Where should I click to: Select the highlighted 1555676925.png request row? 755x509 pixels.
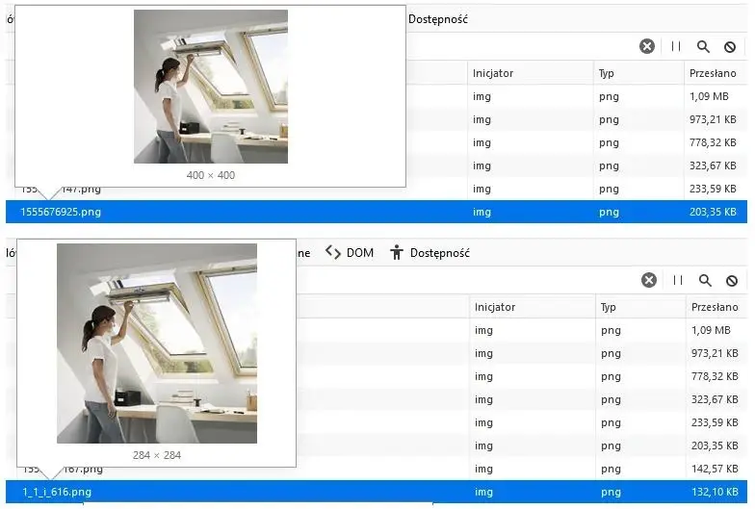(x=376, y=212)
